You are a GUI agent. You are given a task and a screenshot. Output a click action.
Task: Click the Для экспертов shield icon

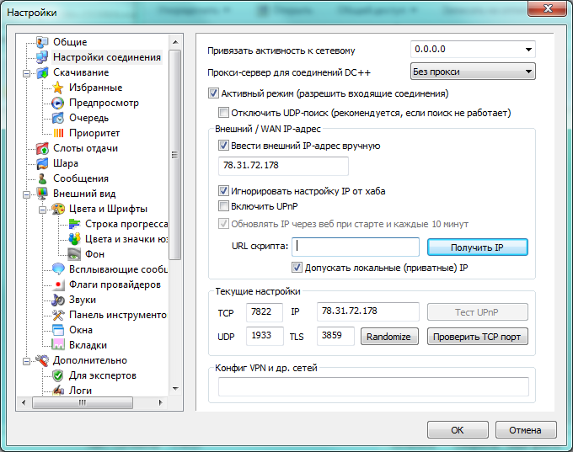[x=58, y=375]
